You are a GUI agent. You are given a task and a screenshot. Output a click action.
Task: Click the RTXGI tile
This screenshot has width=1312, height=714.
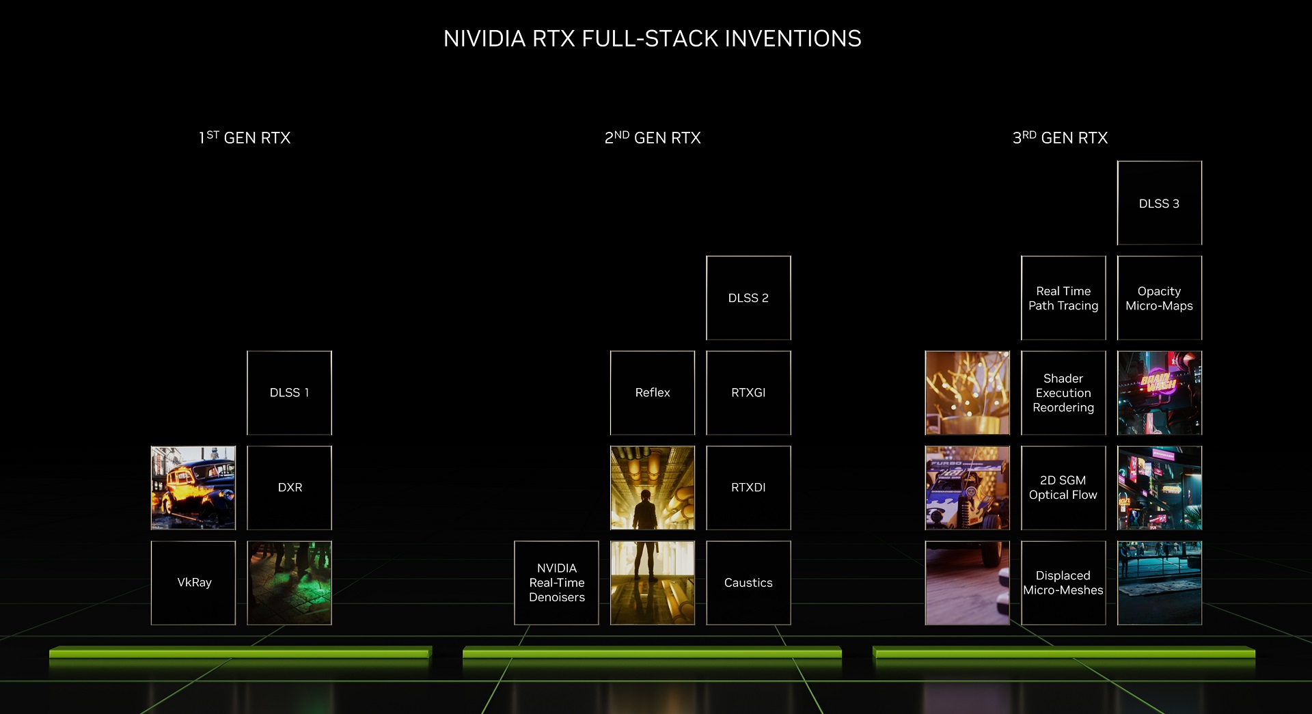pos(748,393)
